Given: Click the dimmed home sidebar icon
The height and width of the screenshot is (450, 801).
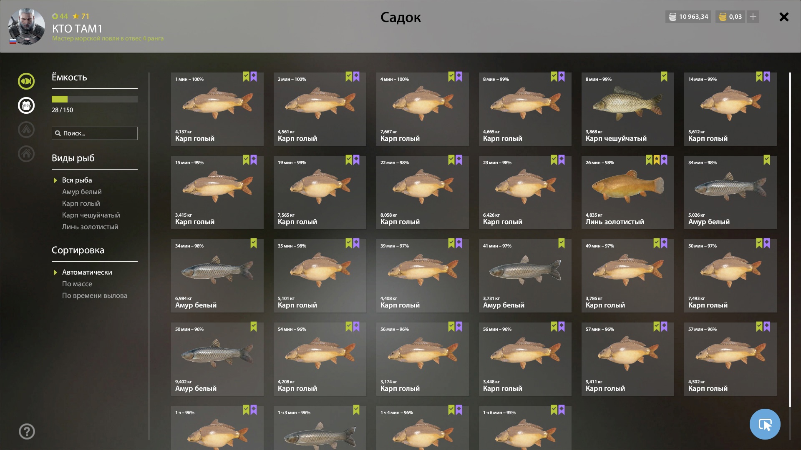Looking at the screenshot, I should coord(26,154).
